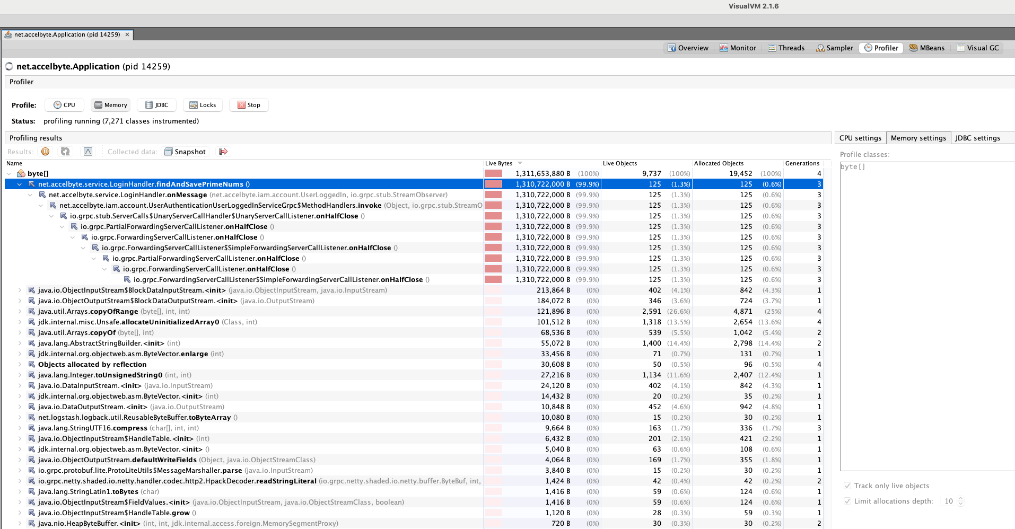Viewport: 1015px width, 529px height.
Task: Select the Profiler tab
Action: pos(881,48)
